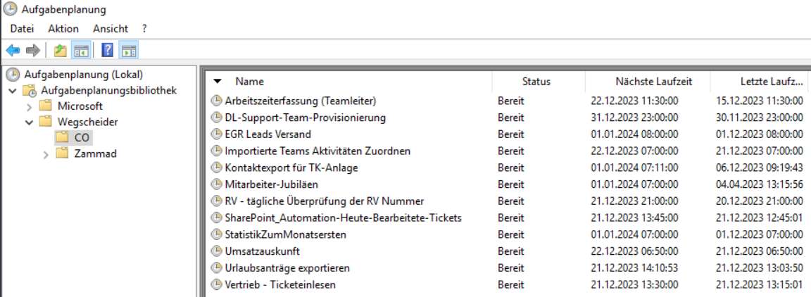811x297 pixels.
Task: Click the forward arrow toolbar icon
Action: [x=32, y=51]
